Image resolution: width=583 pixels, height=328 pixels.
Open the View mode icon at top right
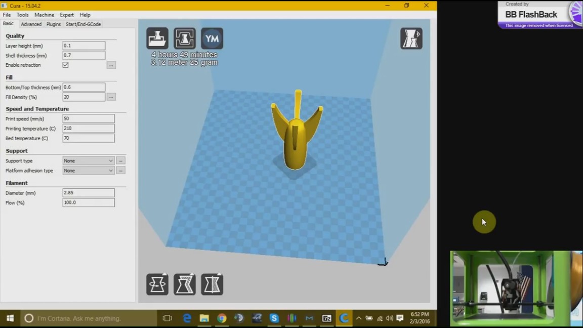click(411, 38)
